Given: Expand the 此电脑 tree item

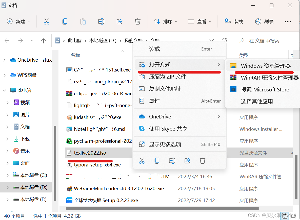Looking at the screenshot, I should point(5,90).
